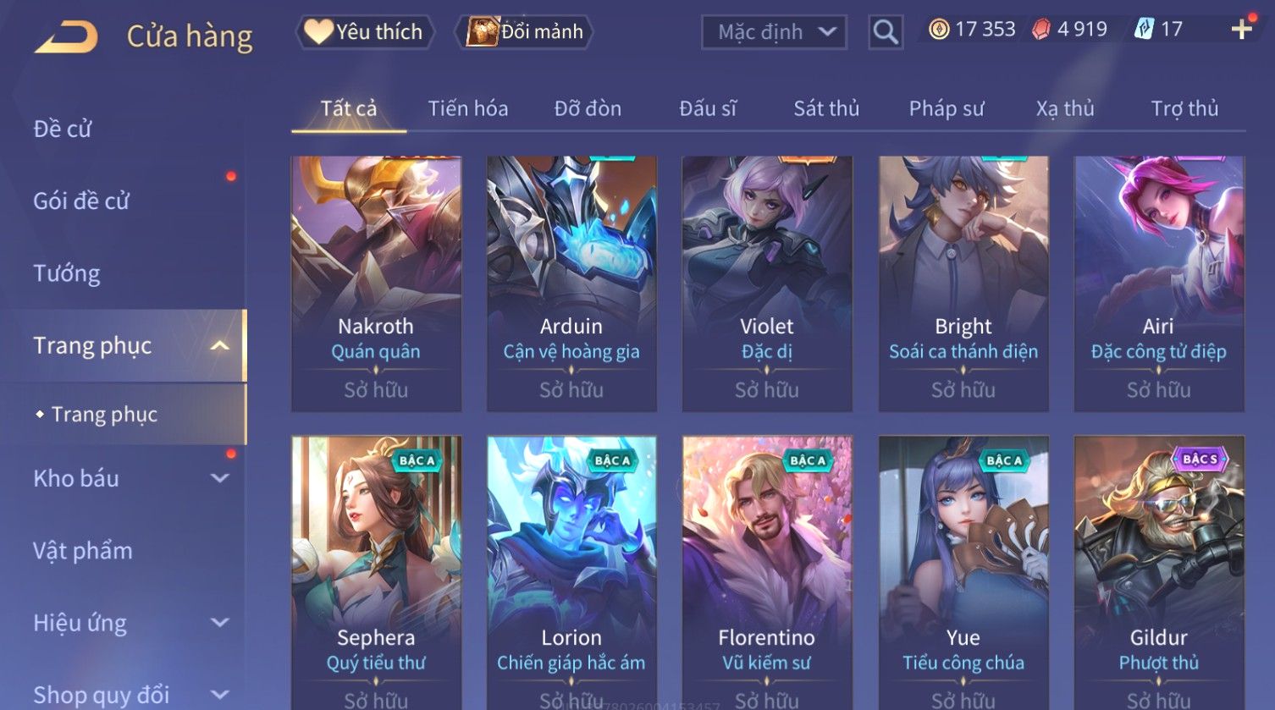Click the gold coin balance icon
The image size is (1275, 710).
click(939, 30)
